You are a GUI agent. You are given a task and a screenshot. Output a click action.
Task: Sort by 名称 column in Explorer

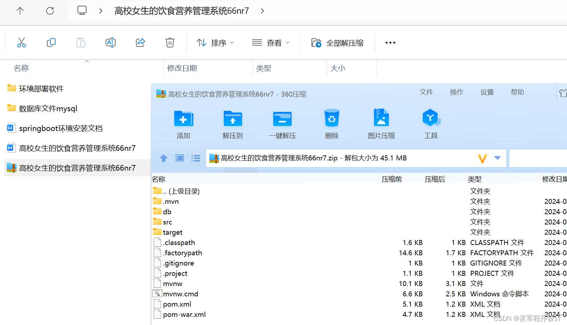point(21,68)
